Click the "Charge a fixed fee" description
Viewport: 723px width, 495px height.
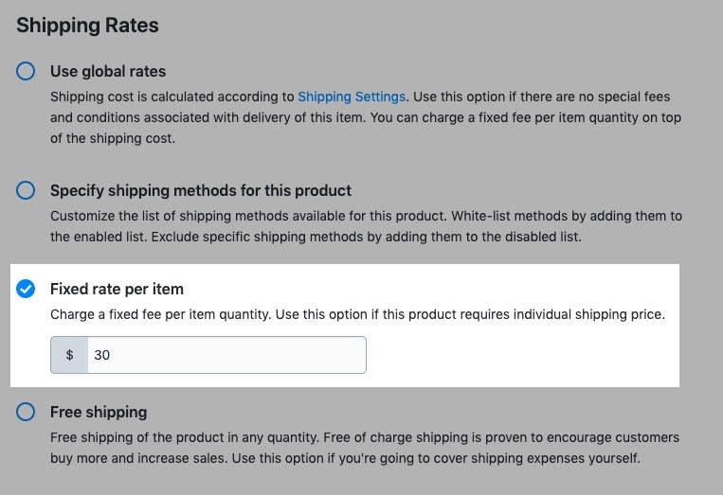click(x=357, y=314)
